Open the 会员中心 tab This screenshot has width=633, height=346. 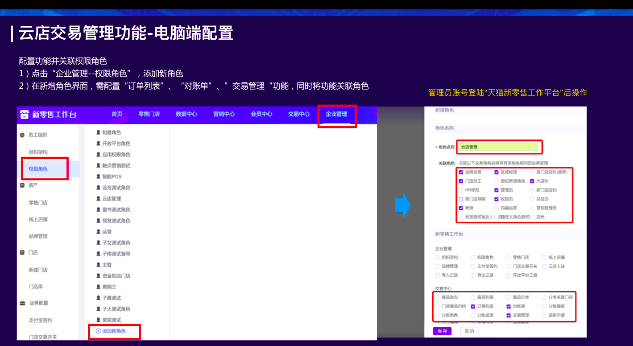pos(261,114)
